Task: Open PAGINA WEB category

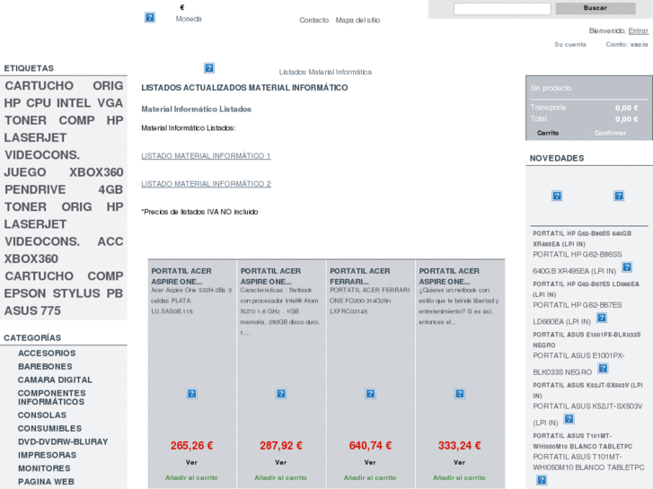Action: [46, 482]
